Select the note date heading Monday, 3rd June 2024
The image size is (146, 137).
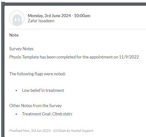[49, 16]
